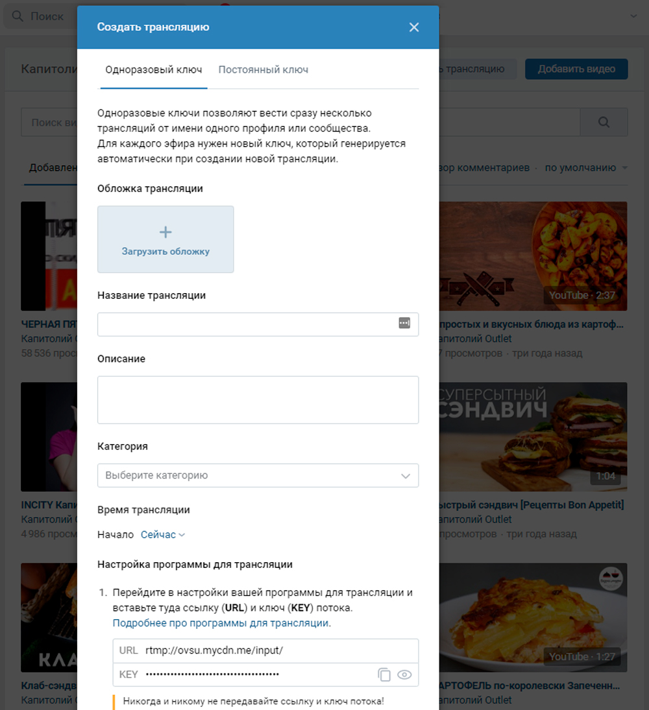Image resolution: width=649 pixels, height=710 pixels.
Task: Click the top Поиск search icon
Action: (18, 16)
